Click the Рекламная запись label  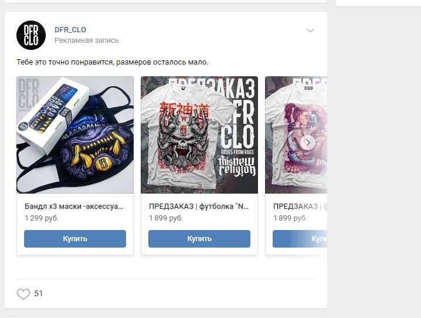(x=86, y=40)
